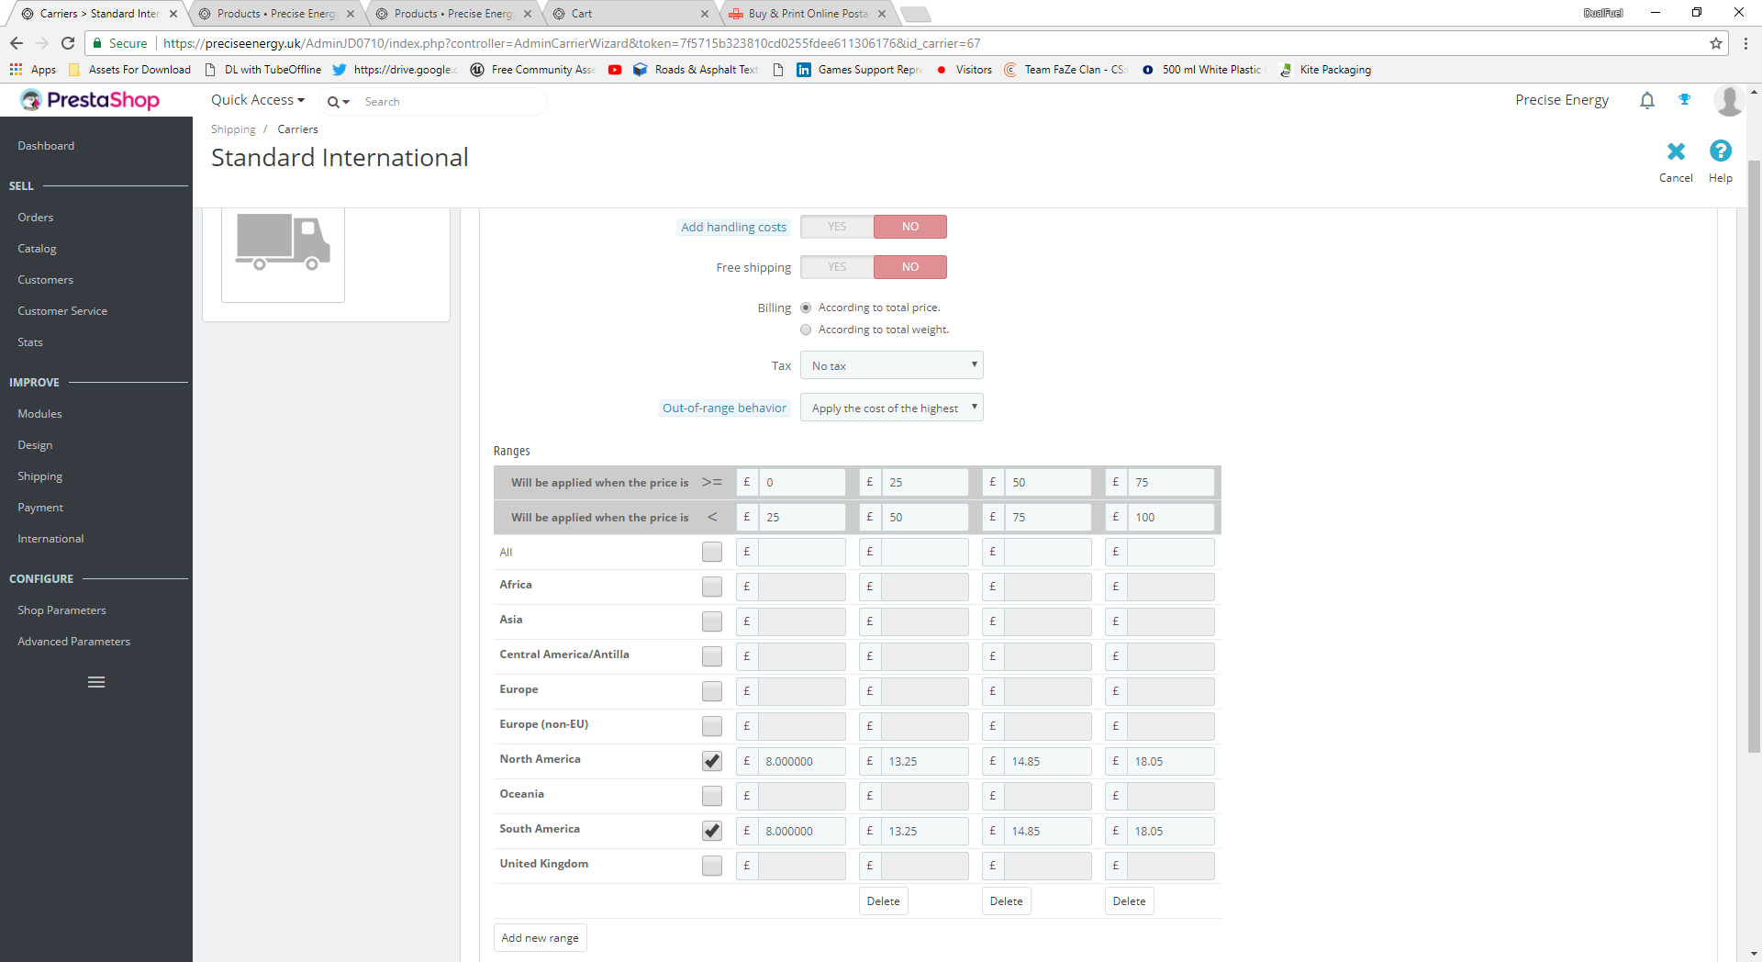The image size is (1762, 962).
Task: Click the browser back arrow
Action: point(17,43)
